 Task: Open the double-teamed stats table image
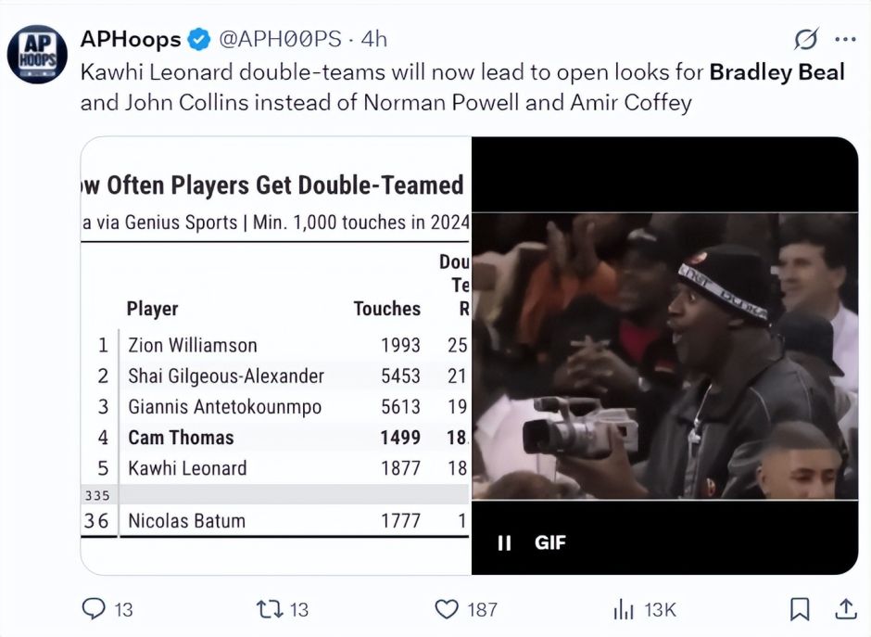pyautogui.click(x=275, y=356)
